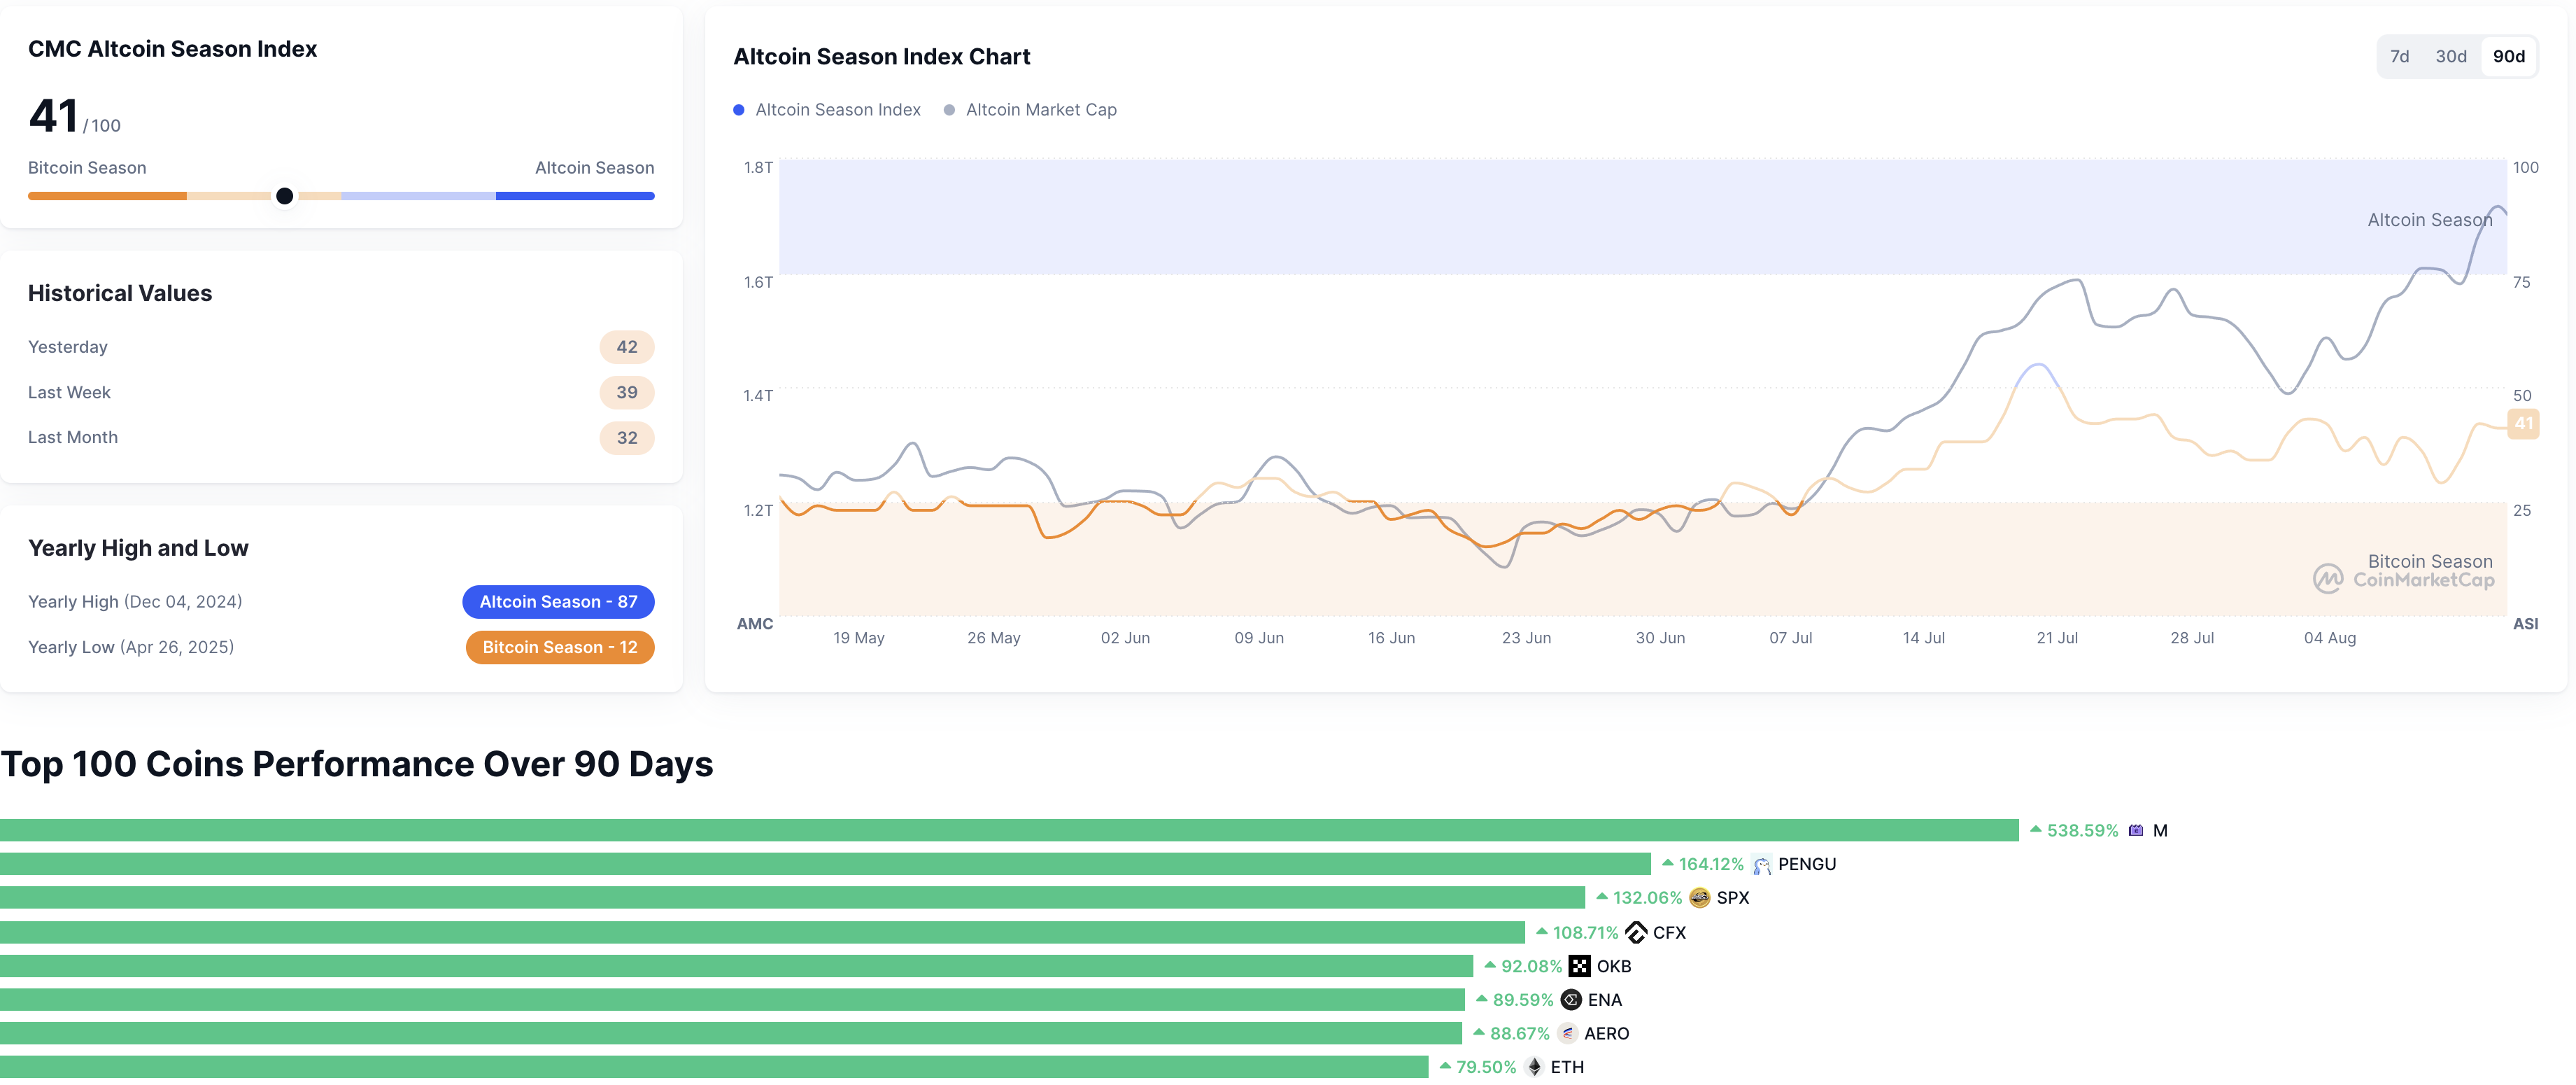Switch chart to the 7d range

click(2399, 57)
